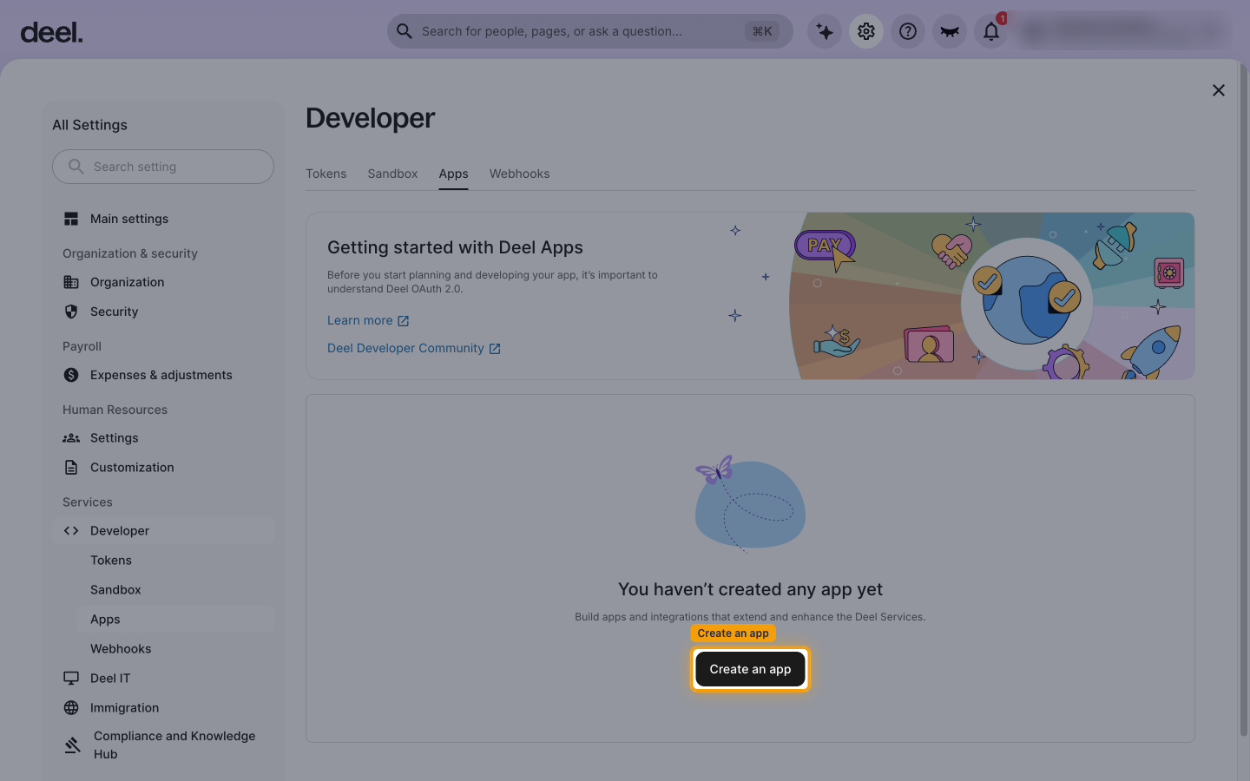This screenshot has height=781, width=1250.
Task: Open Human Resources Settings item
Action: click(163, 438)
